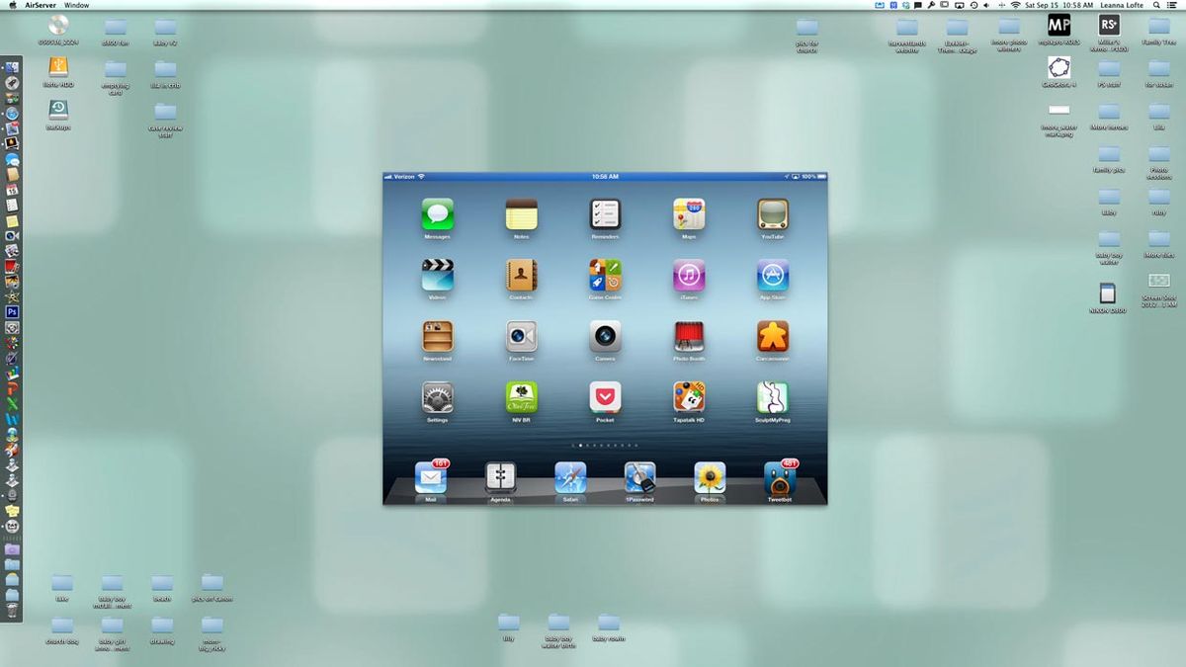Start the FaceTime app

521,337
